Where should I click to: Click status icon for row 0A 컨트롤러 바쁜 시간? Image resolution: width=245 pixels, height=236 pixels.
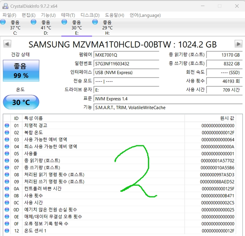(x=7, y=188)
